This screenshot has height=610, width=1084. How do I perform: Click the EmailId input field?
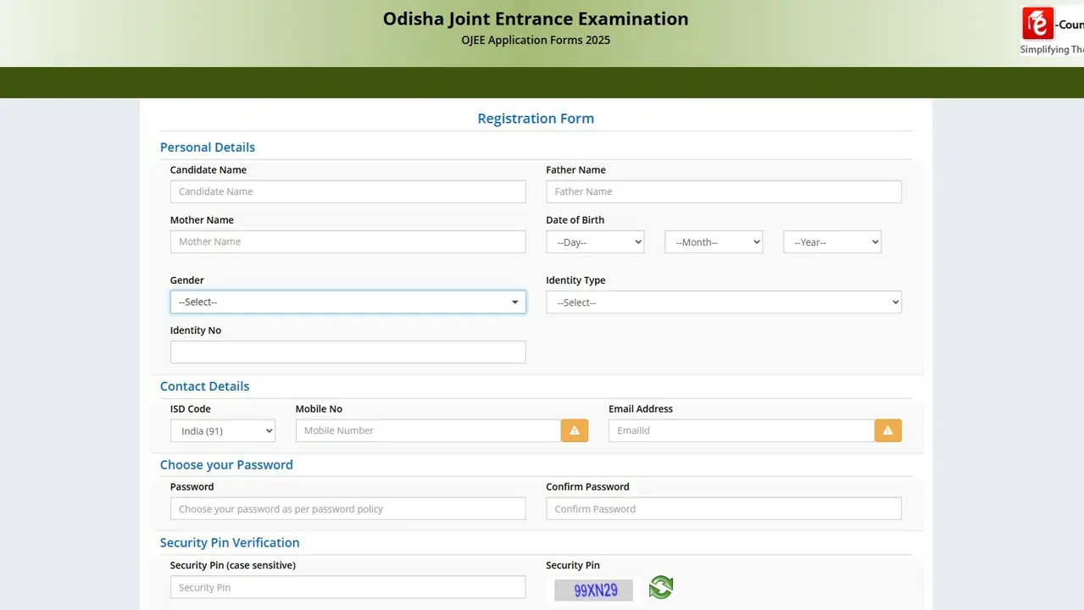tap(741, 430)
